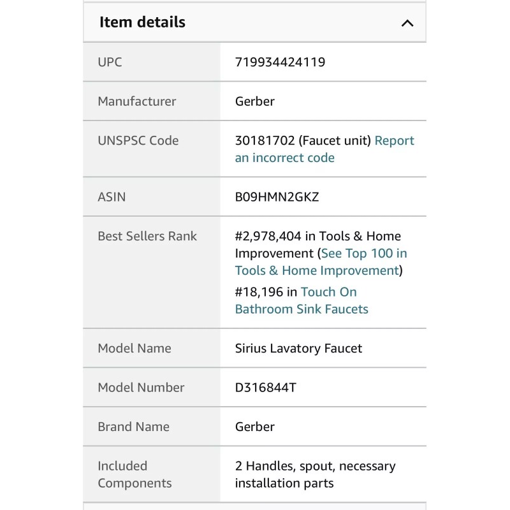Open See Top 100 in Tools & Home Improvement
The height and width of the screenshot is (510, 510).
[x=321, y=262]
